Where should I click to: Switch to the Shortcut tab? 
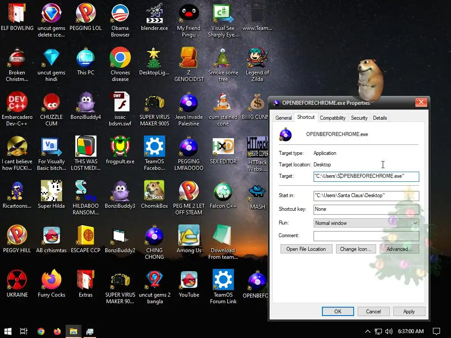pyautogui.click(x=306, y=117)
